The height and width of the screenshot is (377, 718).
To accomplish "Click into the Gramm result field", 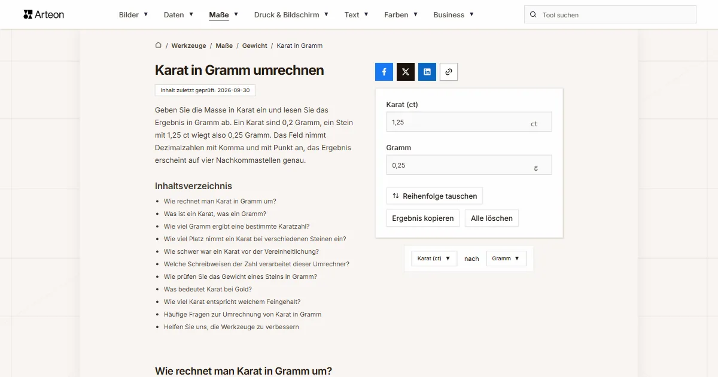I will (x=469, y=165).
